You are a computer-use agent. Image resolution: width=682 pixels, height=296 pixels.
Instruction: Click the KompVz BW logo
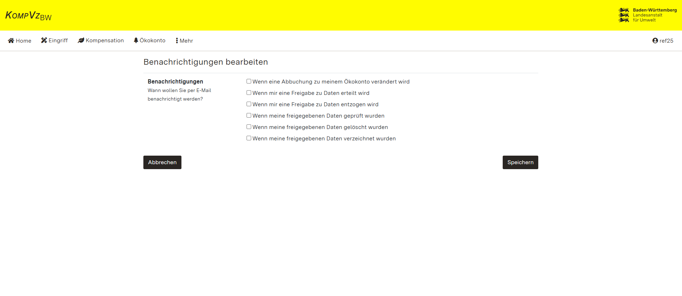(x=28, y=16)
